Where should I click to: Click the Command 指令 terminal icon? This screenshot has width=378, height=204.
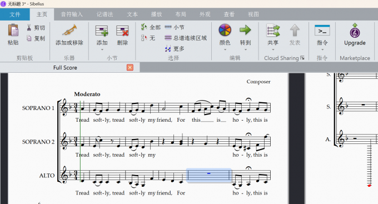pyautogui.click(x=322, y=31)
